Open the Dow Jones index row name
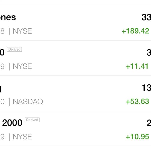151x151 pixels. click(8, 17)
